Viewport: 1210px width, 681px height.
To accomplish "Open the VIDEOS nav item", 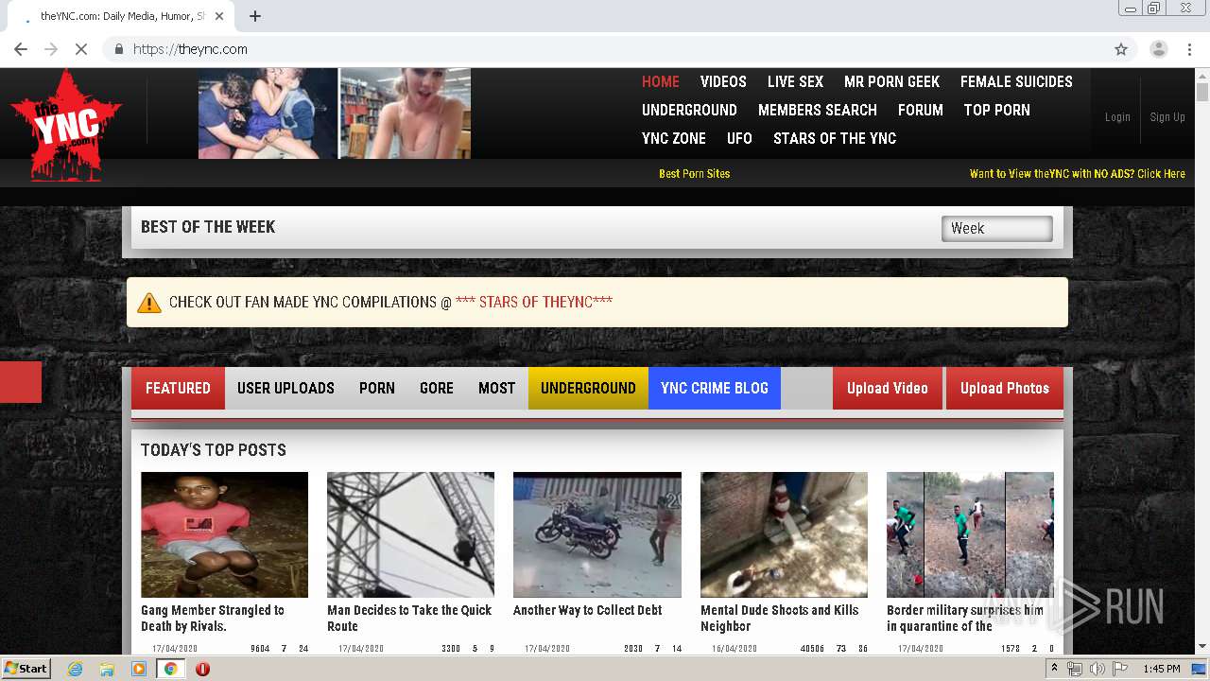I will pyautogui.click(x=723, y=81).
